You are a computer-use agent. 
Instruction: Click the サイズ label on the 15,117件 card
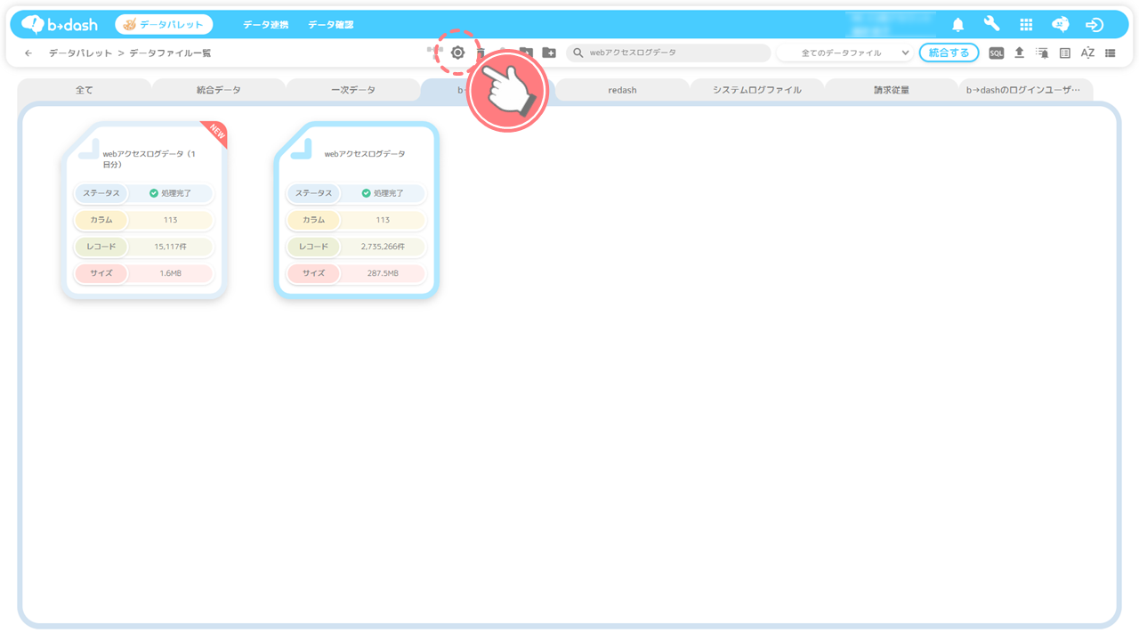click(101, 273)
